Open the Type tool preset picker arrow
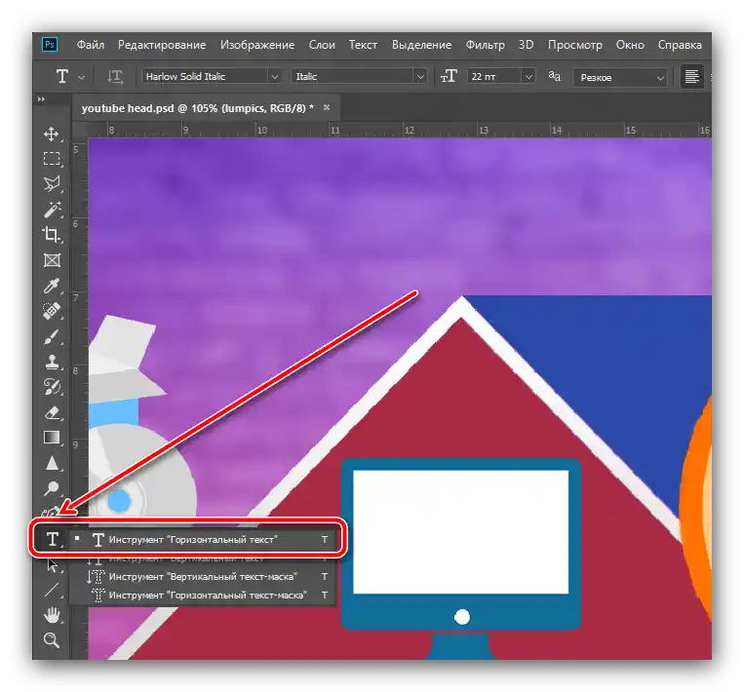 click(81, 77)
